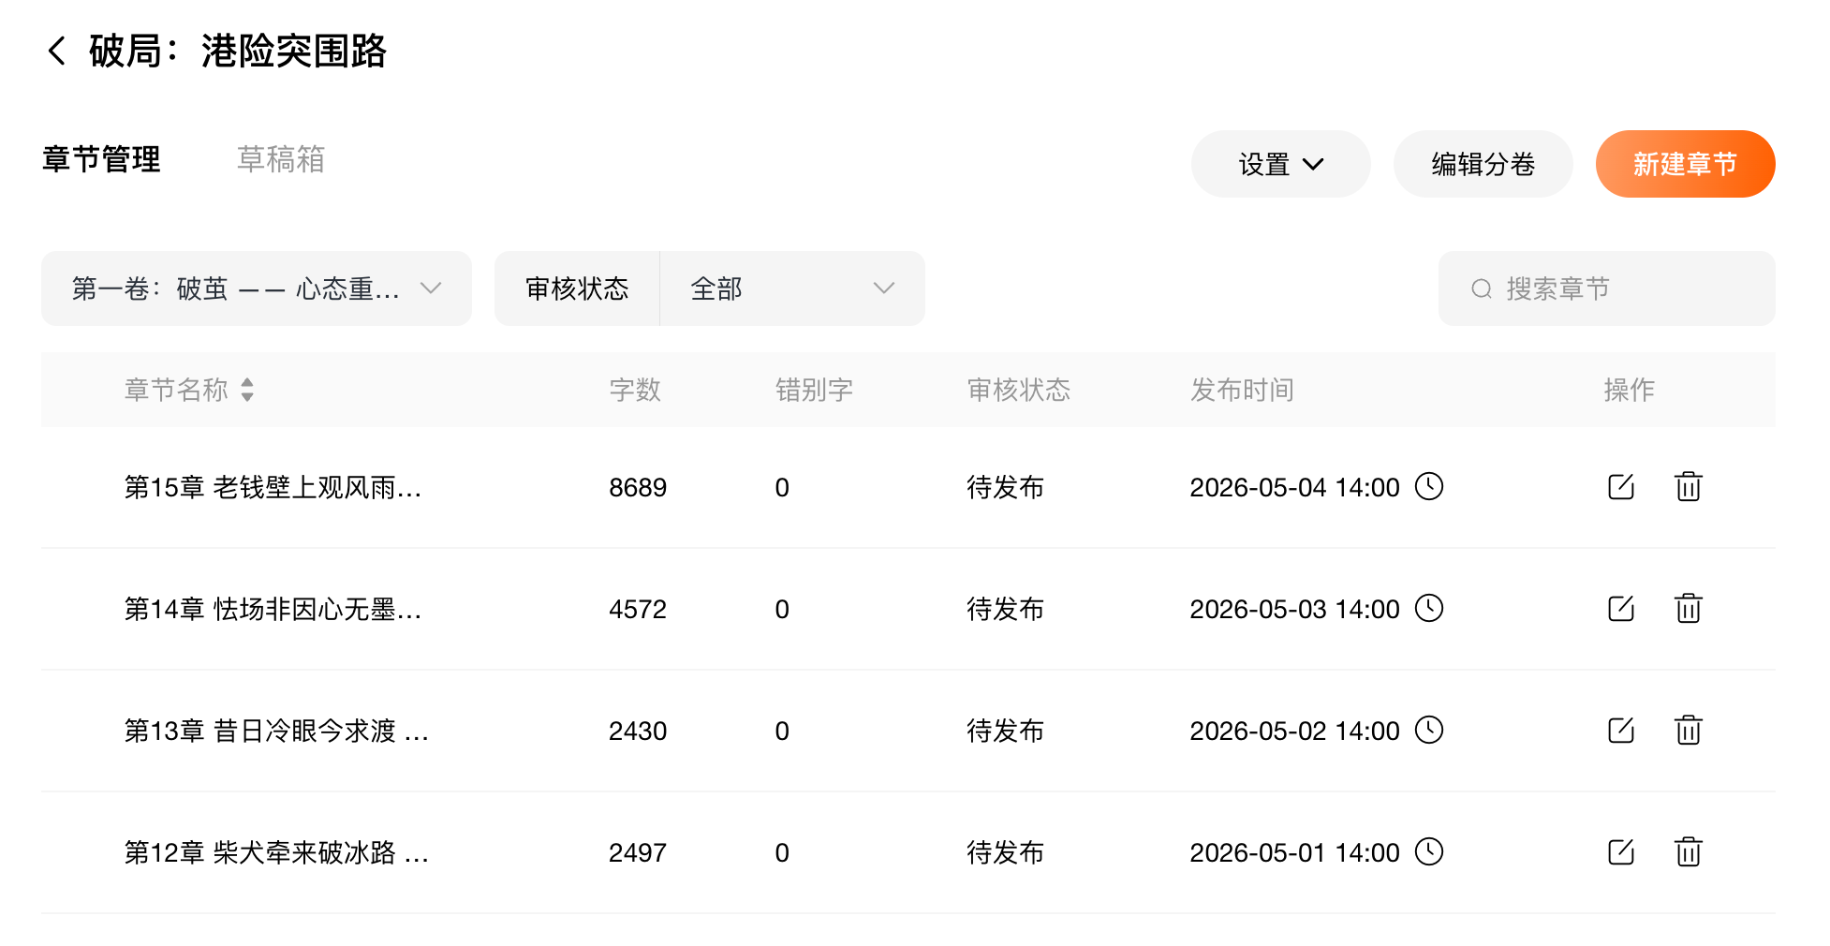This screenshot has height=946, width=1830.
Task: Open chapter 第15章 老钱壁上观风雨 title
Action: point(273,487)
